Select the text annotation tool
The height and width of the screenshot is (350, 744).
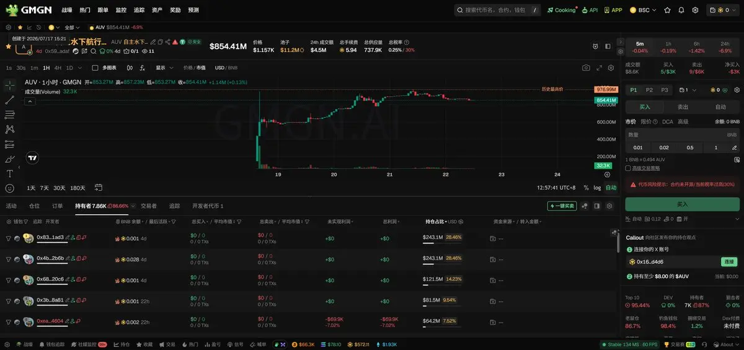(10, 173)
